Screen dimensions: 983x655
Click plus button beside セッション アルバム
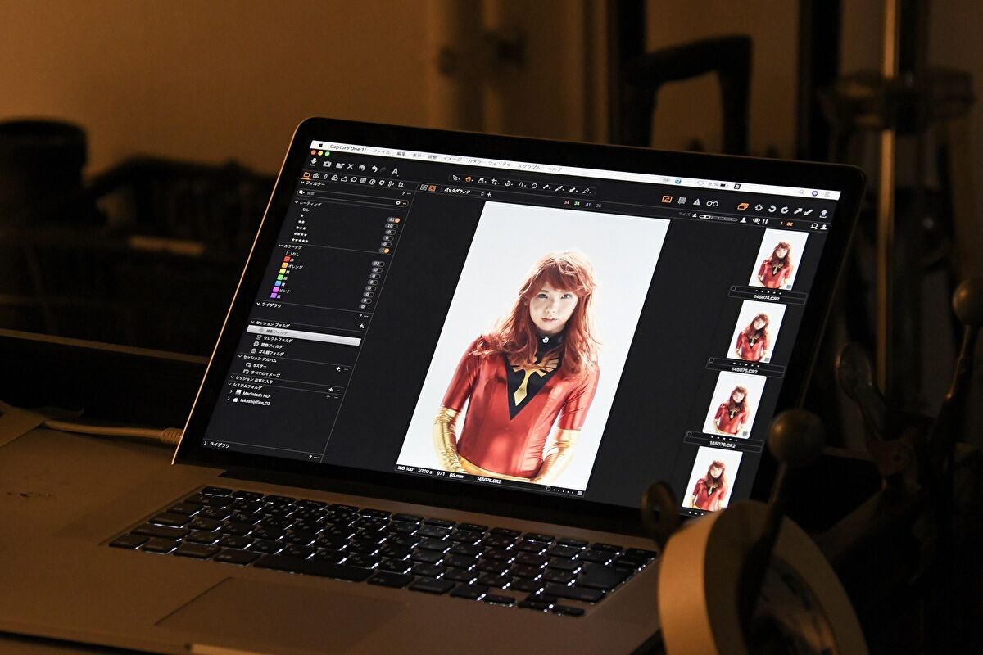tap(338, 368)
